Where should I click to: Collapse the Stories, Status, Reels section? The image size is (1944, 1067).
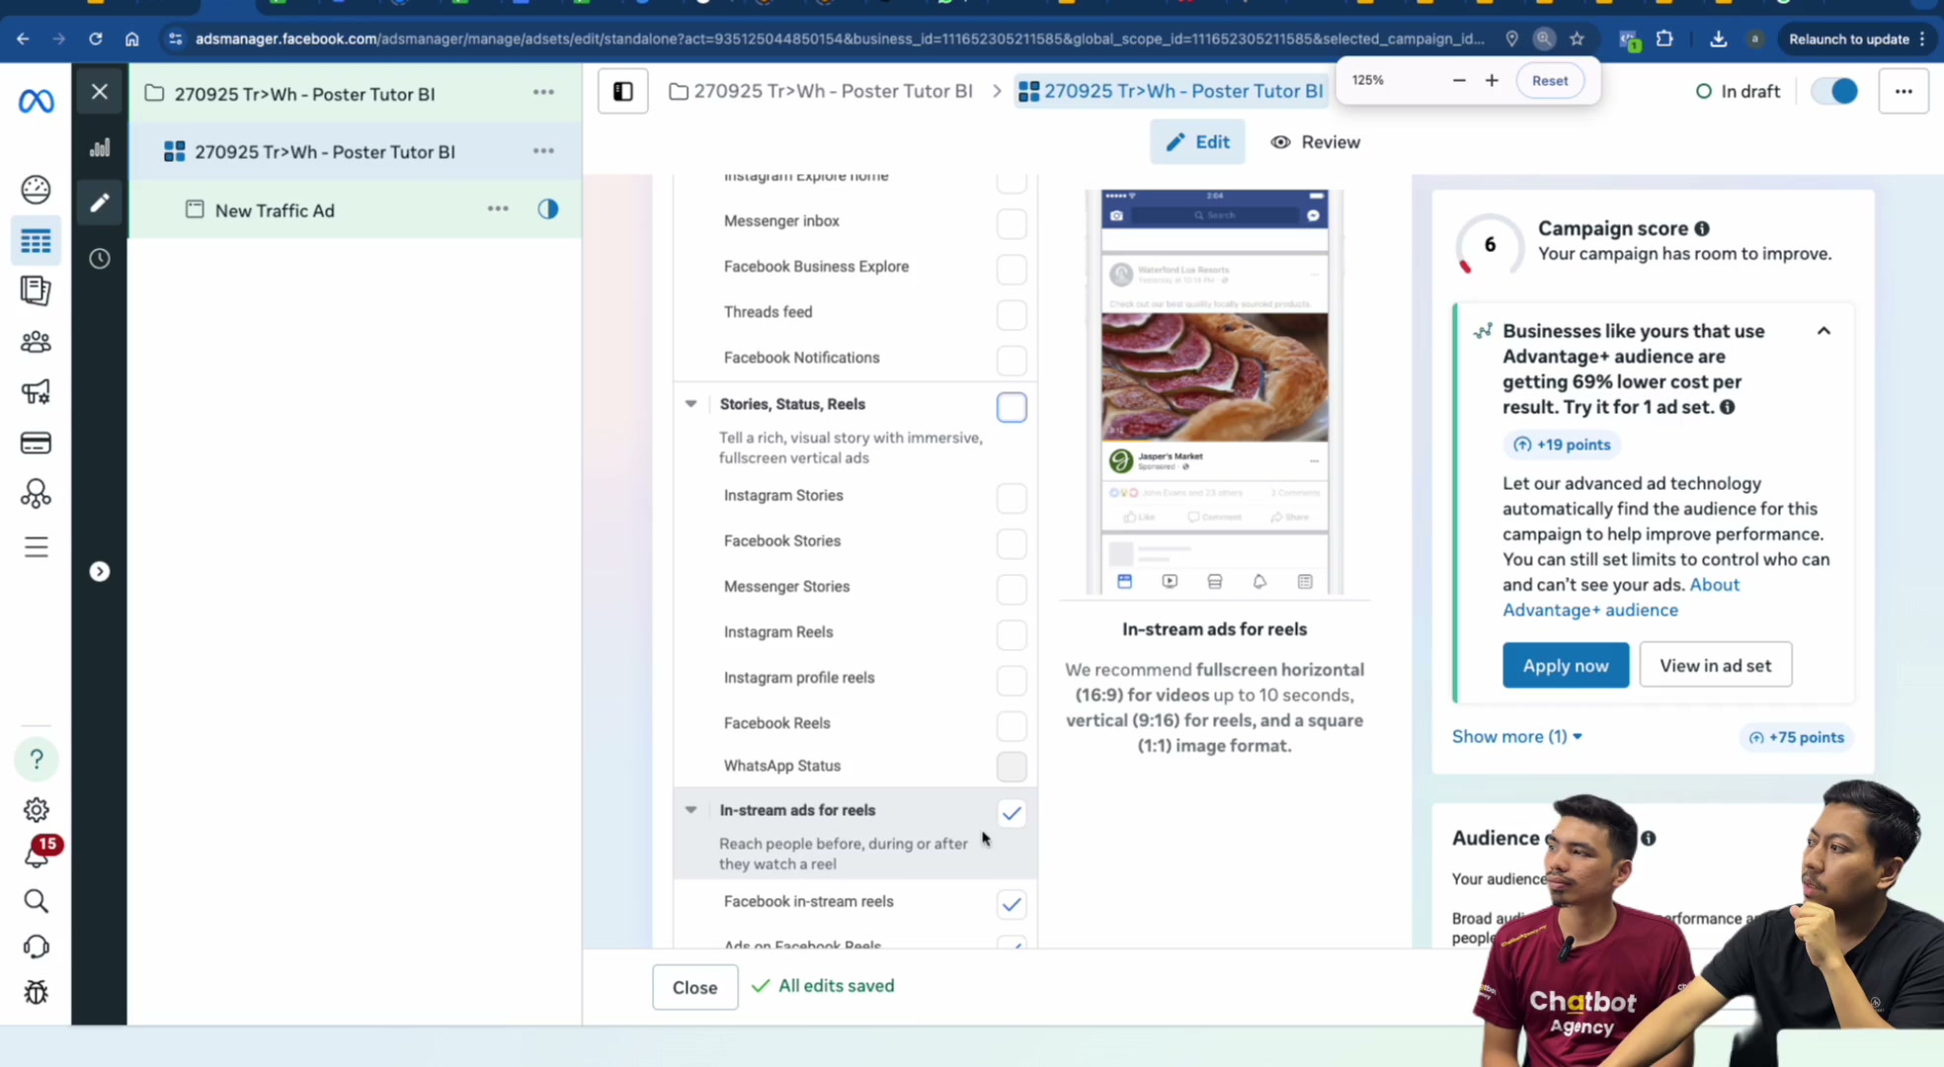(691, 403)
